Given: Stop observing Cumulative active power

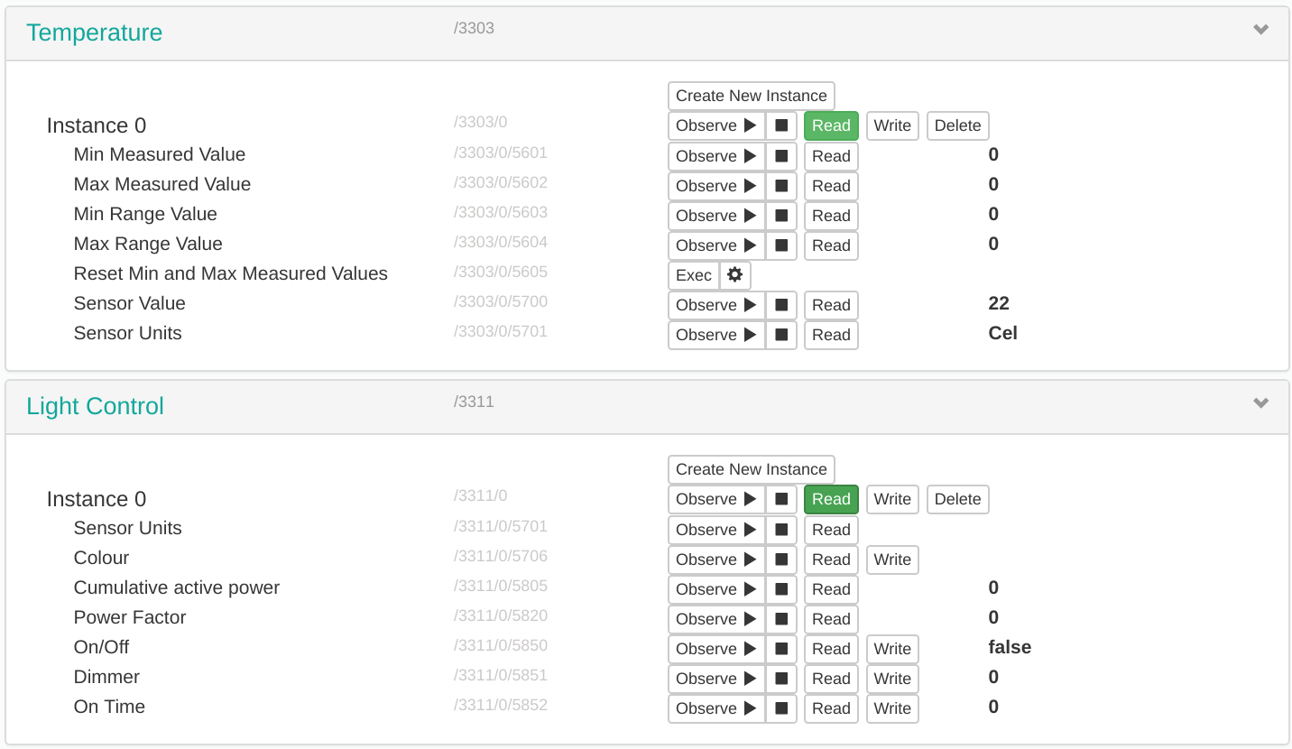Looking at the screenshot, I should 781,589.
